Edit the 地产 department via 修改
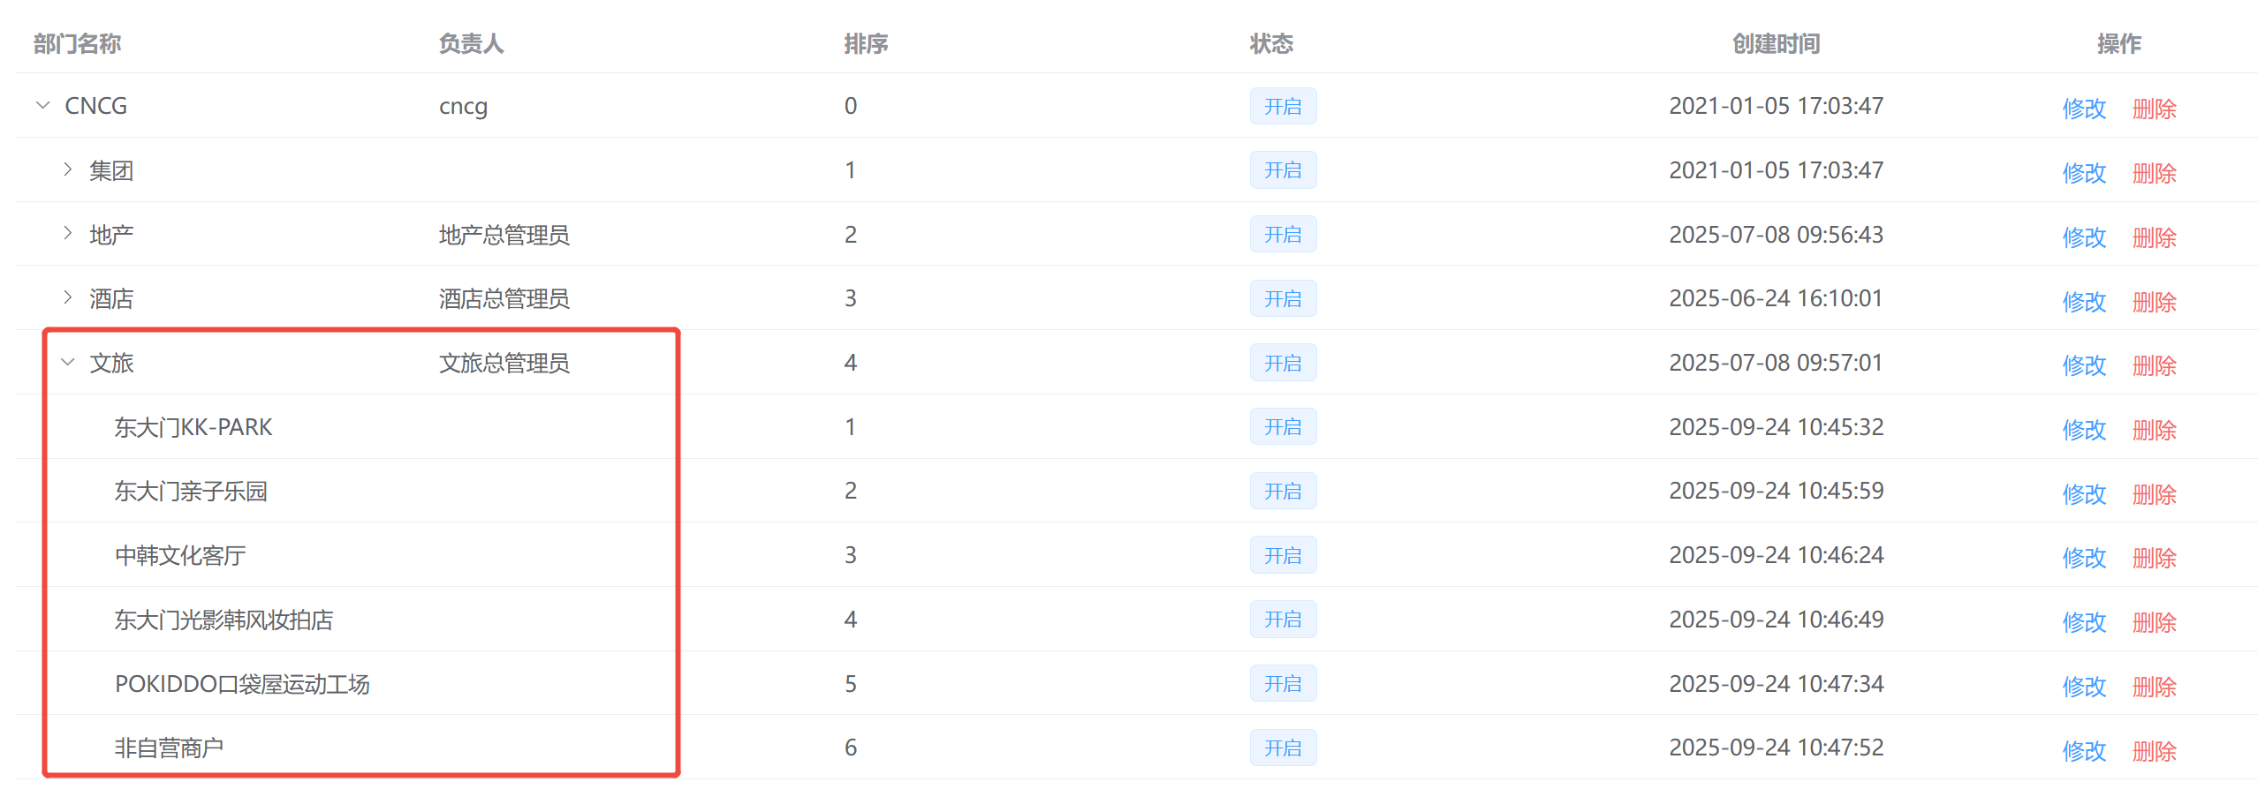Screen dimensions: 2258x789 pyautogui.click(x=2083, y=237)
